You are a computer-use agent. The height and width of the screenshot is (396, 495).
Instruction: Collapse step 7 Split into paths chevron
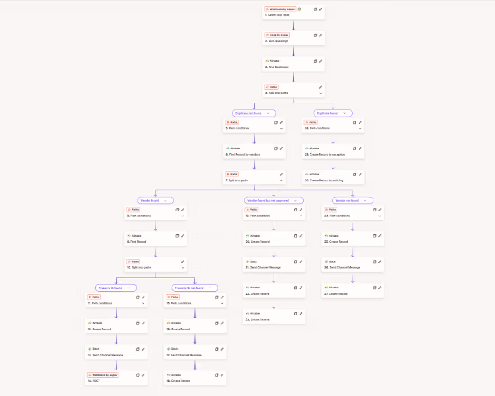click(281, 180)
